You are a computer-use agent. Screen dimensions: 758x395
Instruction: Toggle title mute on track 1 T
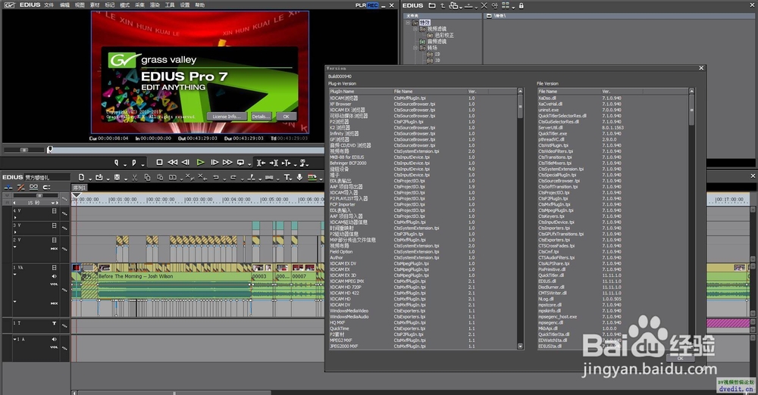(x=54, y=323)
